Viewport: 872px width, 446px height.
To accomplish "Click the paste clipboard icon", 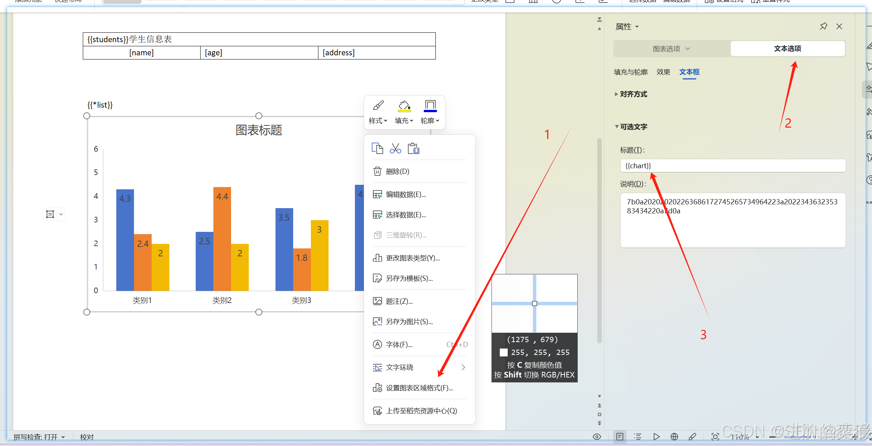I will [x=413, y=149].
